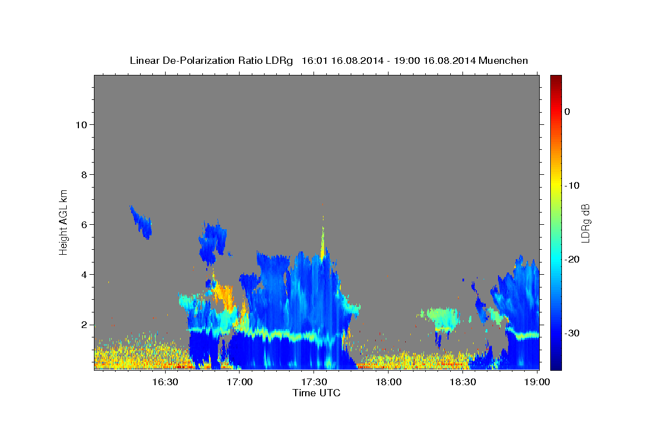Click the colorbar value label -30

tap(572, 333)
